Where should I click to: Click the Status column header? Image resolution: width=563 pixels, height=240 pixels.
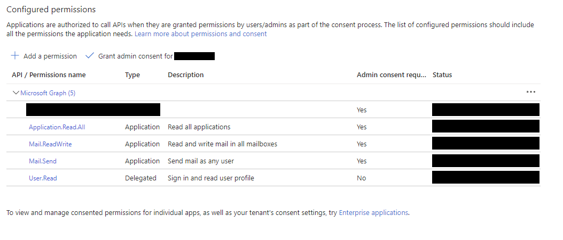click(442, 75)
